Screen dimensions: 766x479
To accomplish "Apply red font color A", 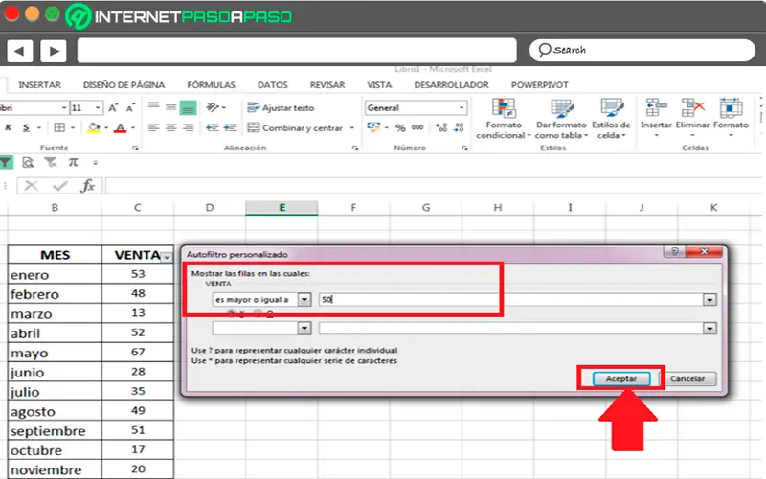I will [x=121, y=128].
